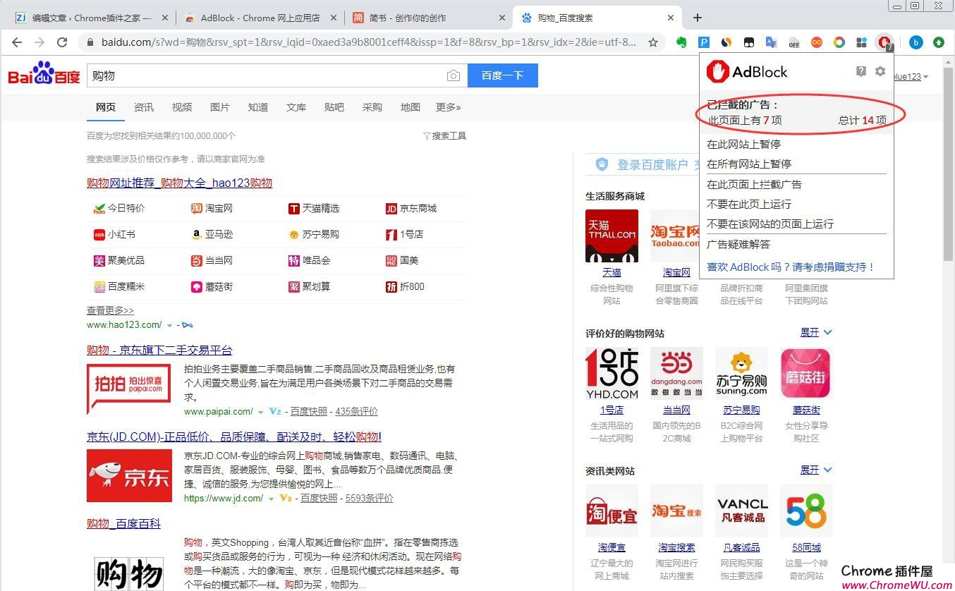
Task: Click the 58同城 thumbnail image
Action: (x=806, y=511)
